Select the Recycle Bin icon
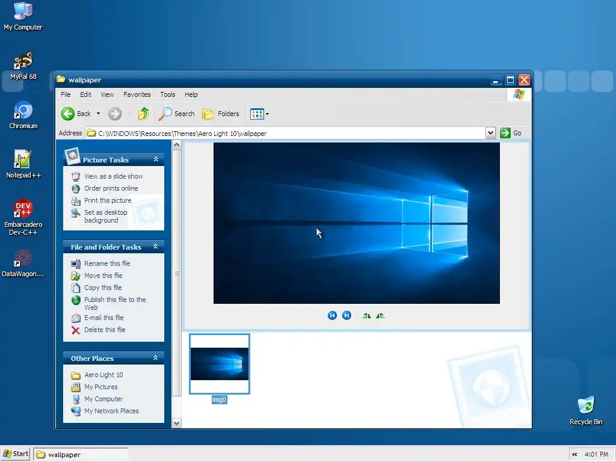 click(586, 410)
